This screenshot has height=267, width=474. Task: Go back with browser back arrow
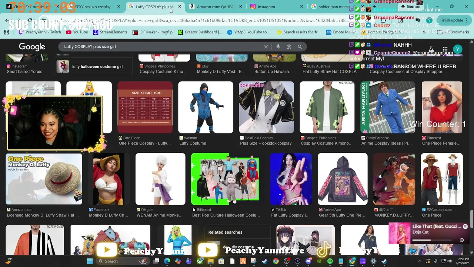tap(7, 20)
